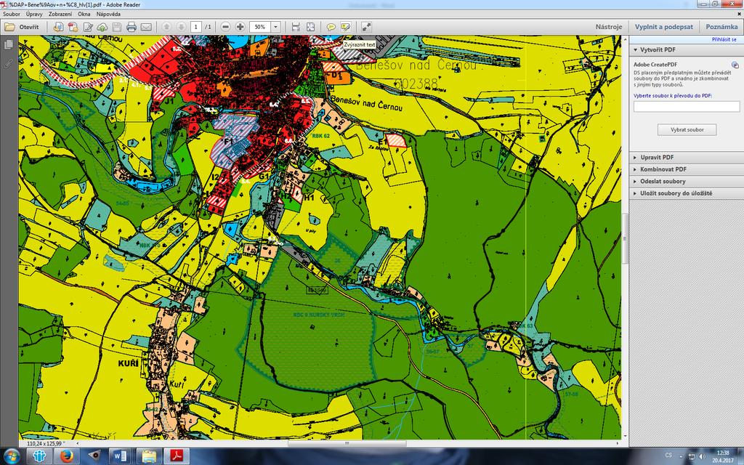
Task: Open File Explorer folder from taskbar
Action: pyautogui.click(x=148, y=456)
